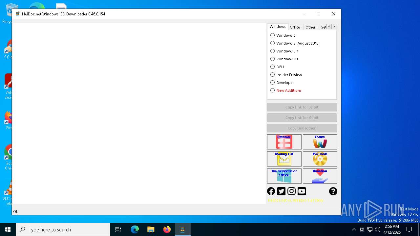
Task: Switch to the Windows tab
Action: pos(278,27)
